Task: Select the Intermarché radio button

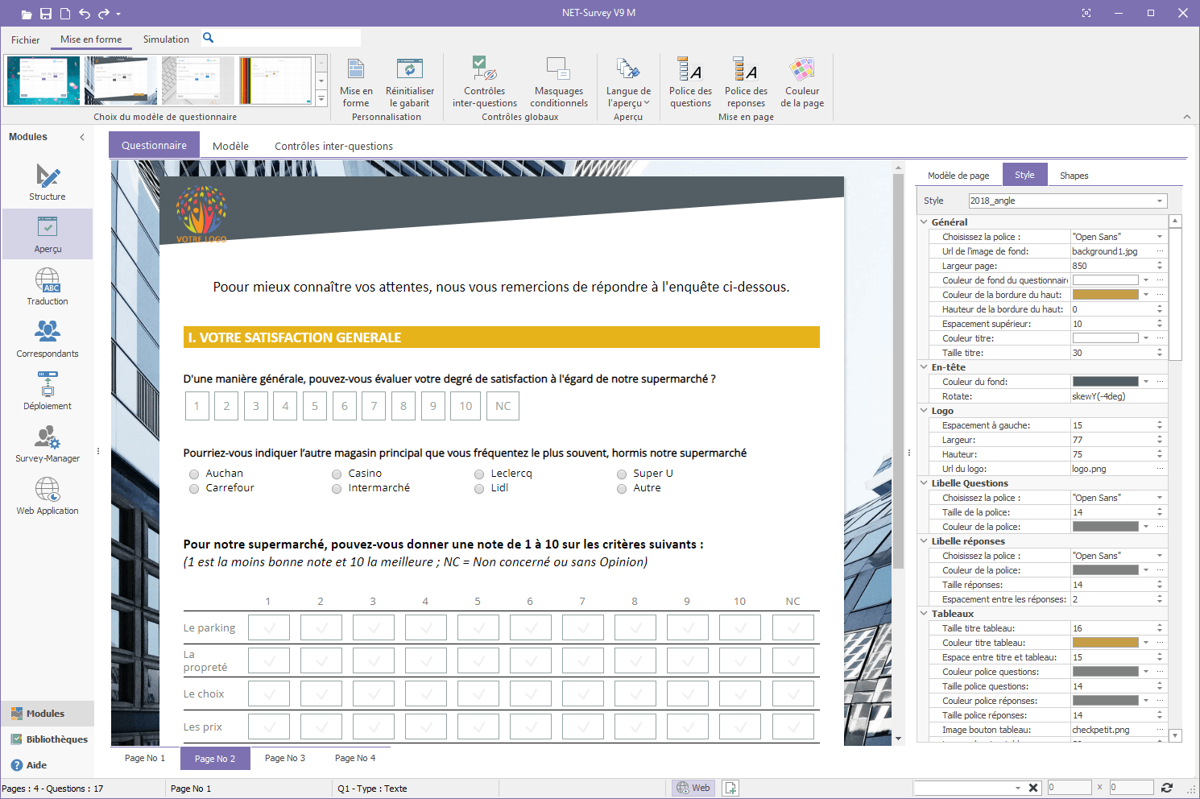Action: click(x=337, y=489)
